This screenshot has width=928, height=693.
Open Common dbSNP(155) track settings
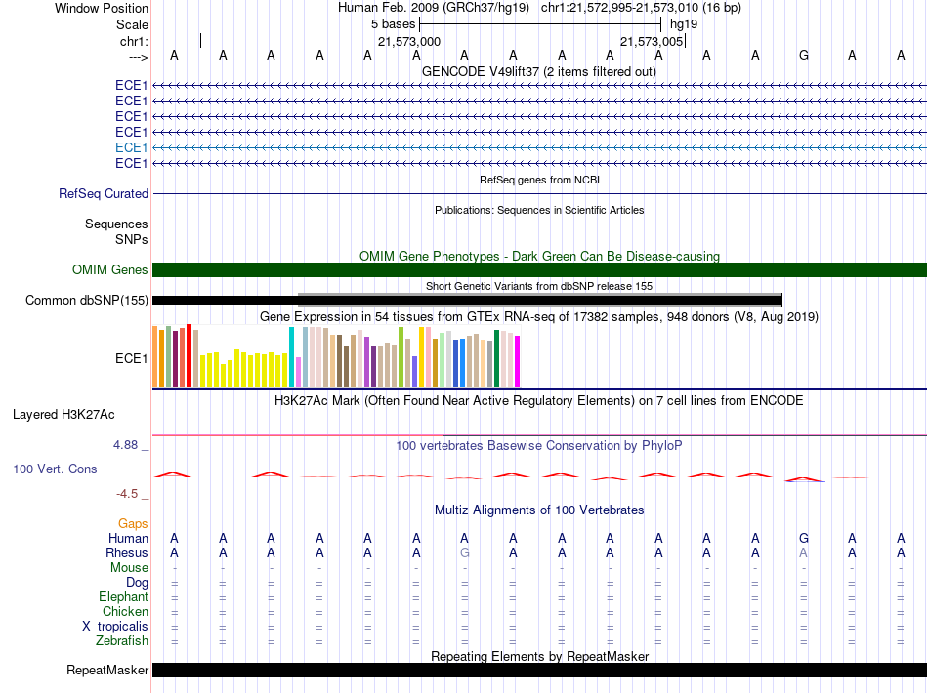click(x=87, y=301)
